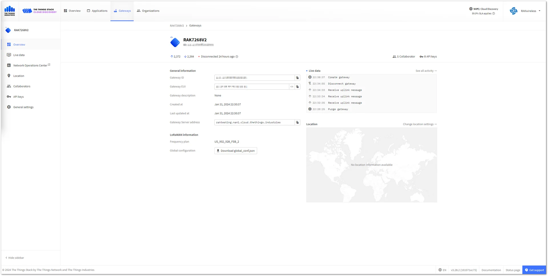This screenshot has width=548, height=276.
Task: Copy the Gateway Server address
Action: (297, 122)
